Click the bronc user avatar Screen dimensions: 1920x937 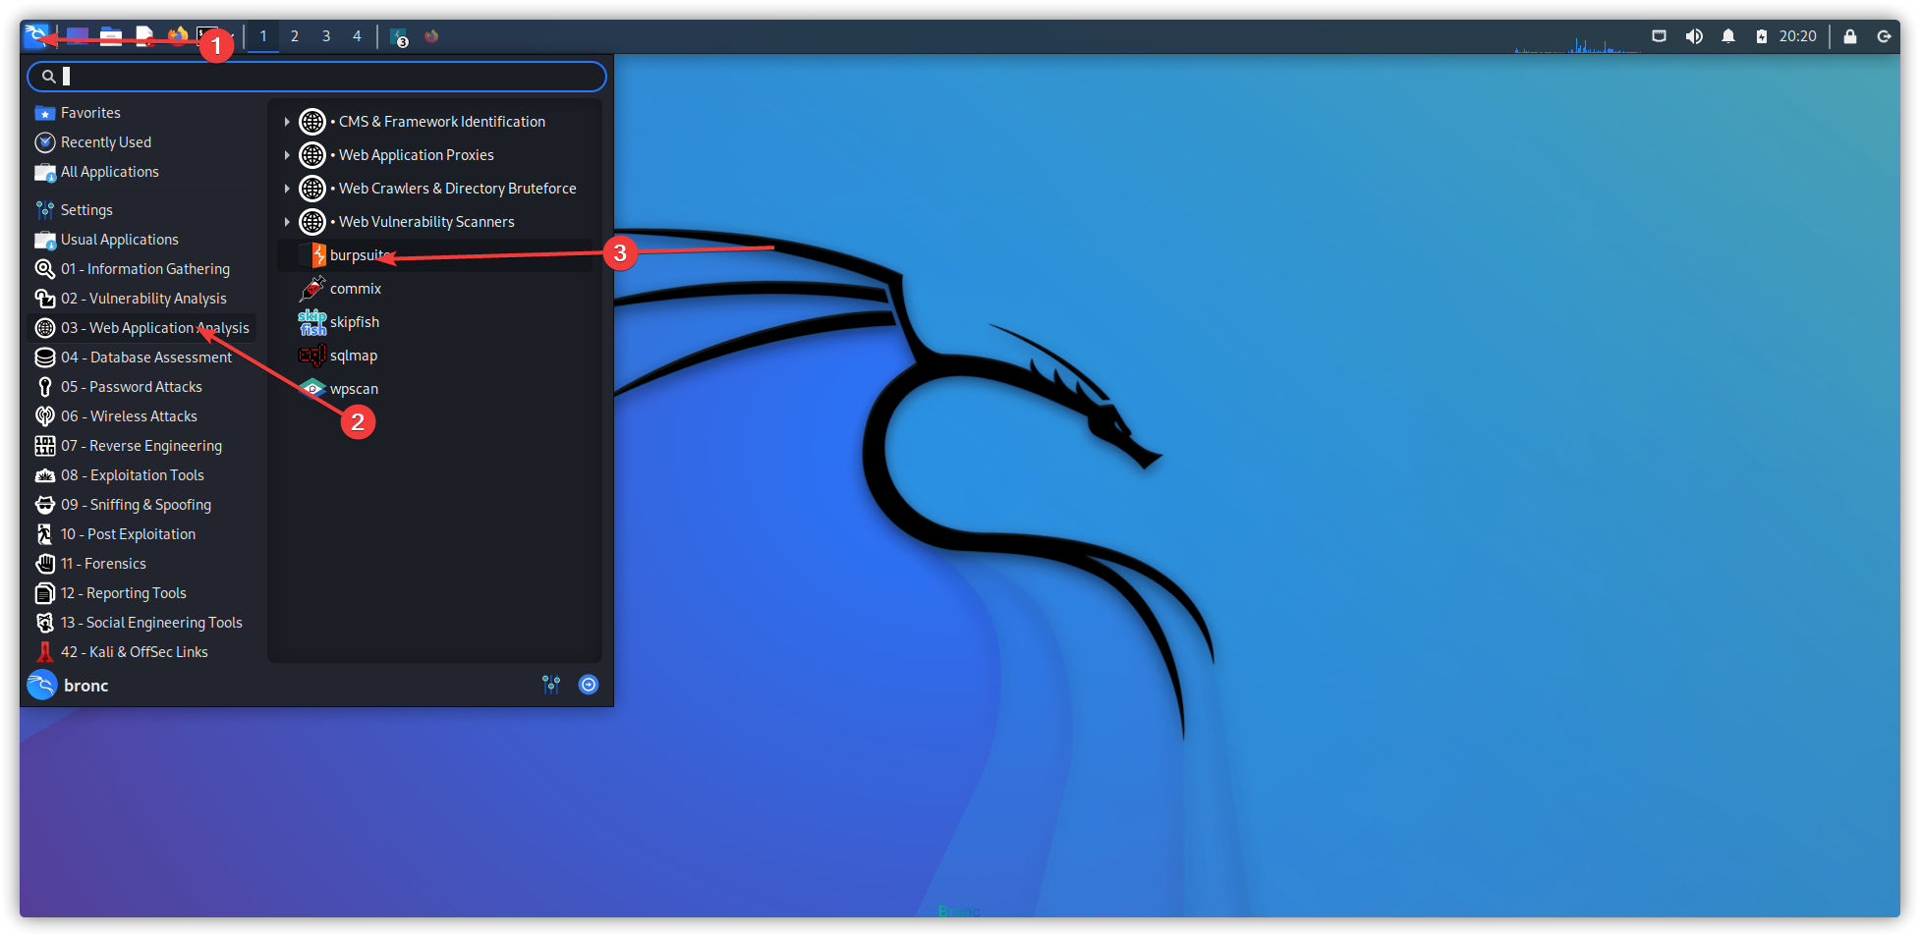(42, 685)
